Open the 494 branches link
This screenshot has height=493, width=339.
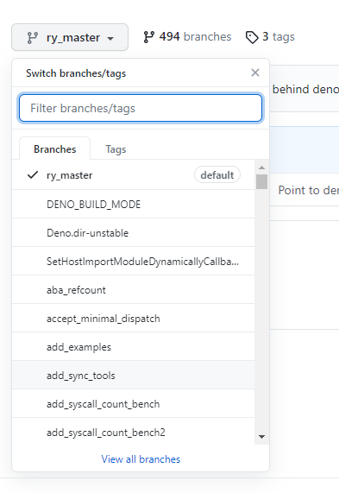point(187,37)
